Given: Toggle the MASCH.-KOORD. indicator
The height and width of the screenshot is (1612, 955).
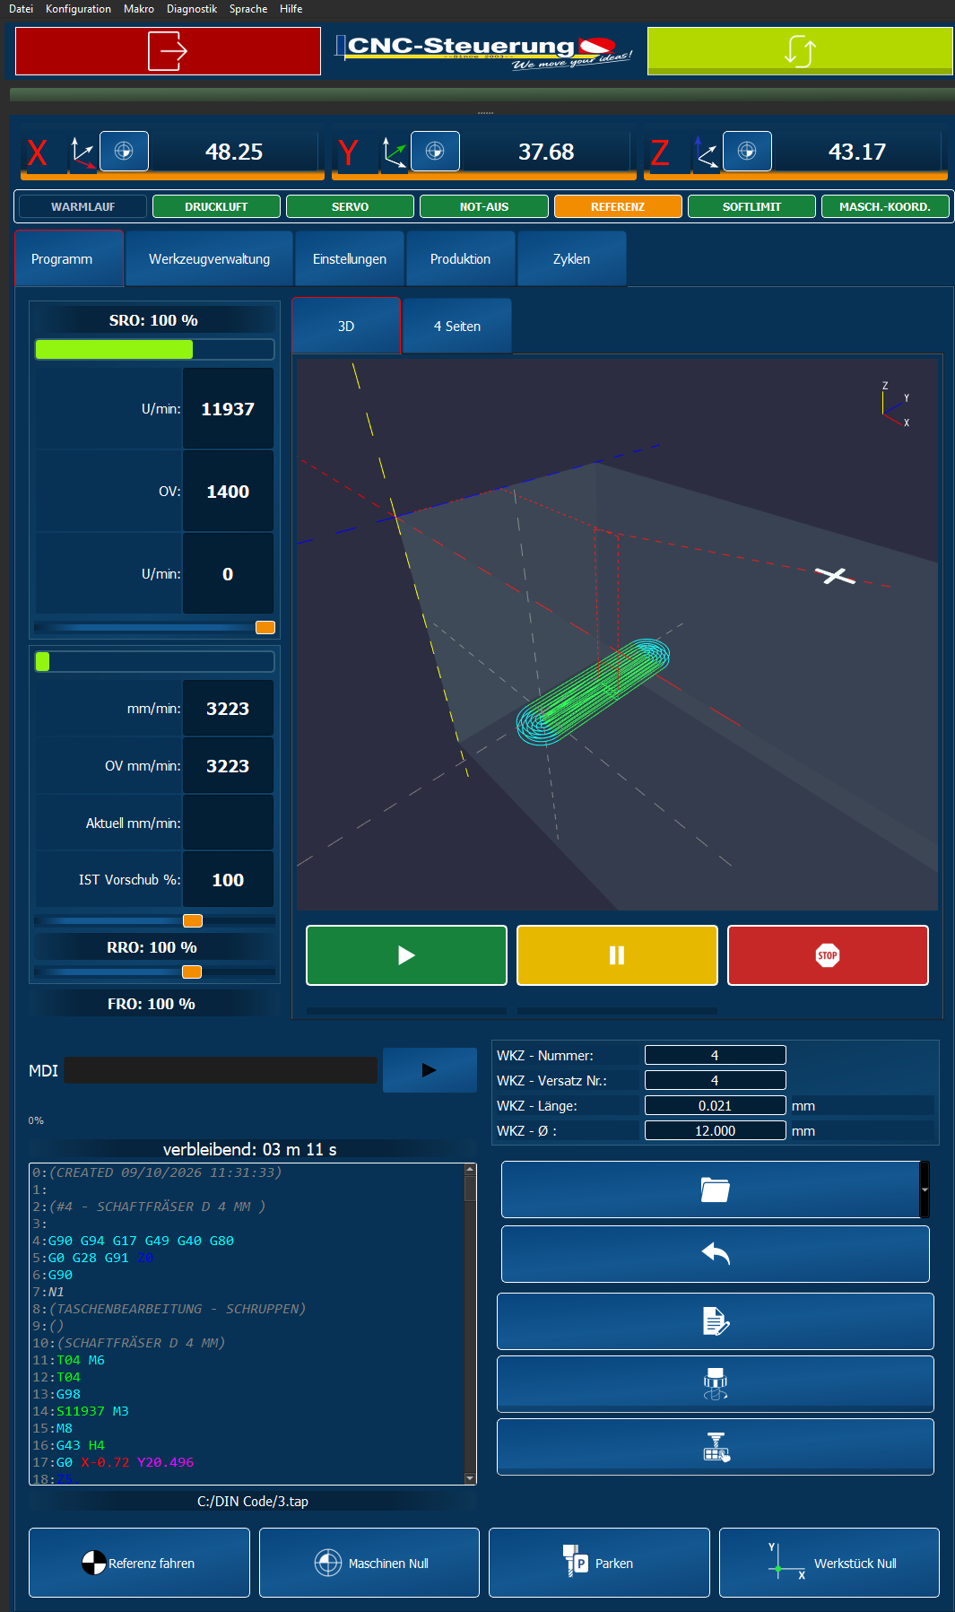Looking at the screenshot, I should coord(885,206).
